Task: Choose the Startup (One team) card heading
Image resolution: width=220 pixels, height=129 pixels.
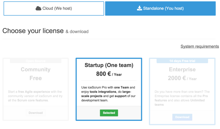Action: [x=109, y=65]
